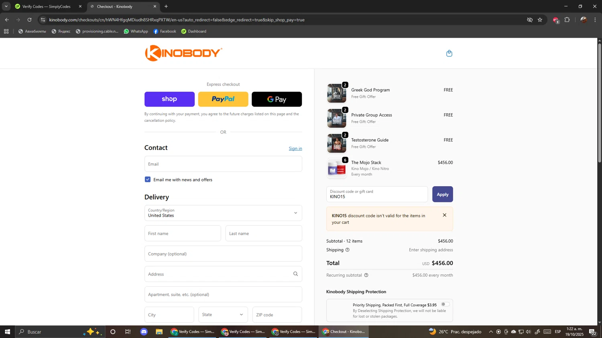Viewport: 602px width, 338px height.
Task: Focus the Apartment, suite field
Action: (x=223, y=294)
